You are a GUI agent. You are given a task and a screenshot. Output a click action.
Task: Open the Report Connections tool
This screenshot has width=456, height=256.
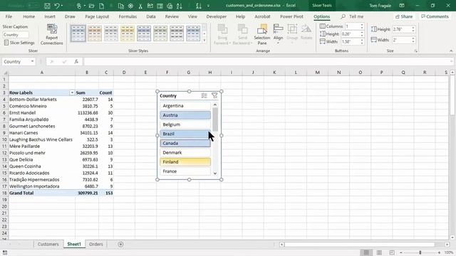click(52, 35)
